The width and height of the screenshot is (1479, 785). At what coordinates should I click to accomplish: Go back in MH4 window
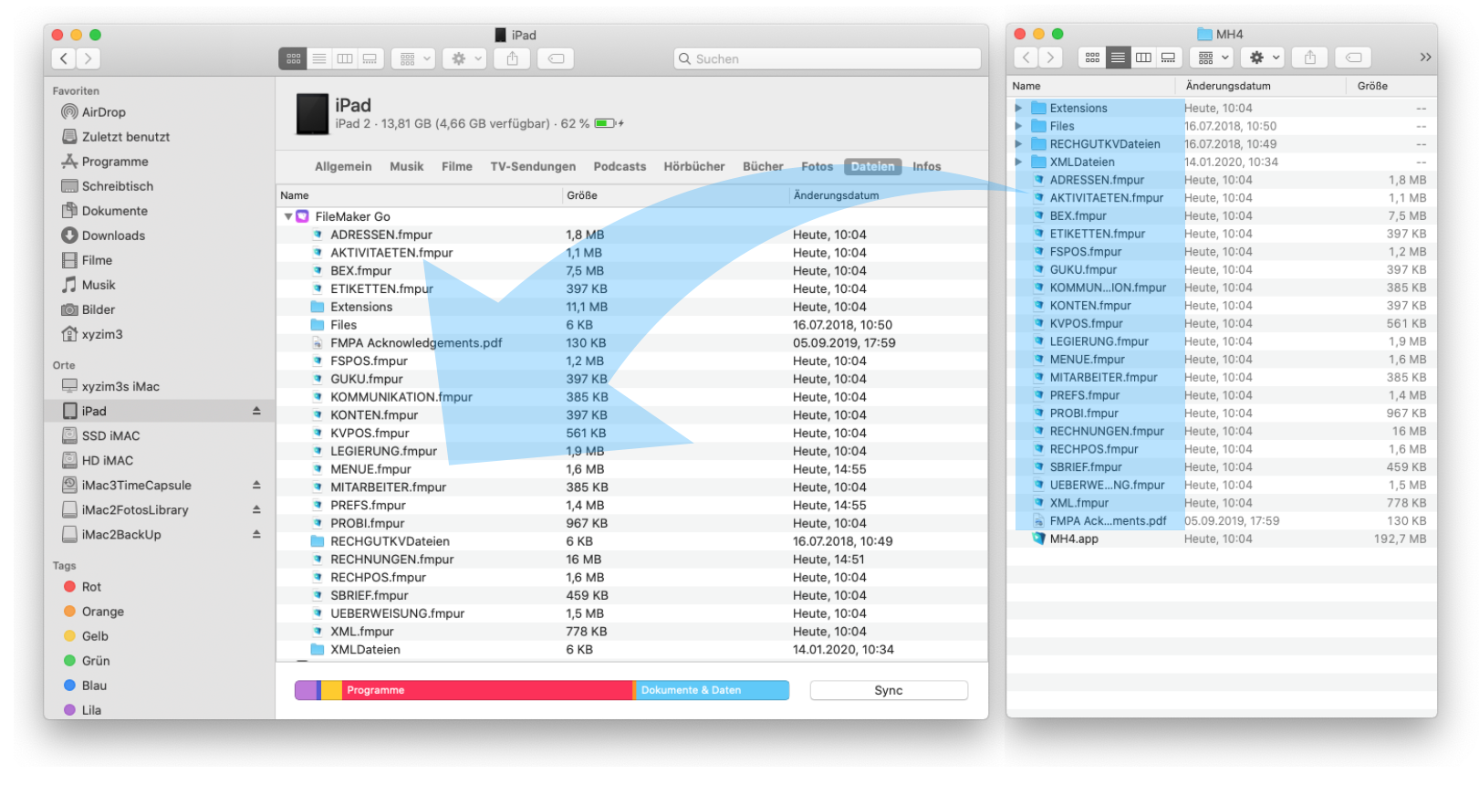(1026, 58)
